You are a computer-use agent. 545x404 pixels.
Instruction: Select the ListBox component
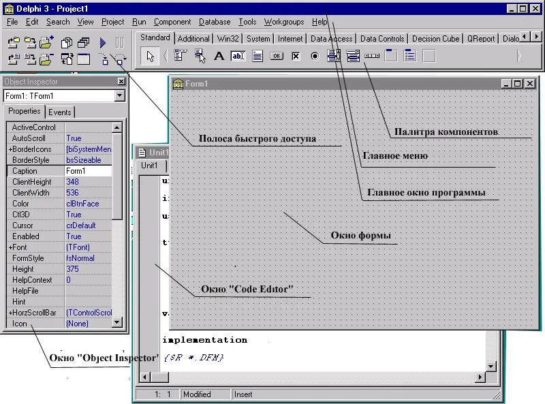click(334, 56)
